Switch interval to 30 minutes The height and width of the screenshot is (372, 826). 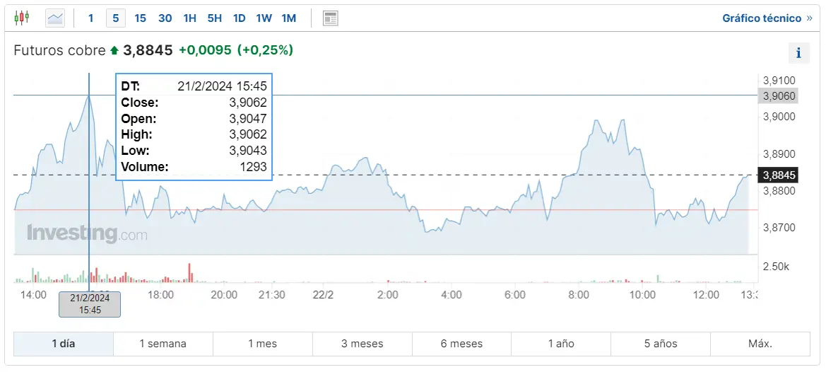165,18
